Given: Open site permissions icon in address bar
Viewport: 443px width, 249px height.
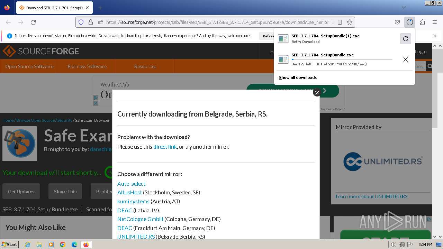Looking at the screenshot, I should click(x=100, y=22).
